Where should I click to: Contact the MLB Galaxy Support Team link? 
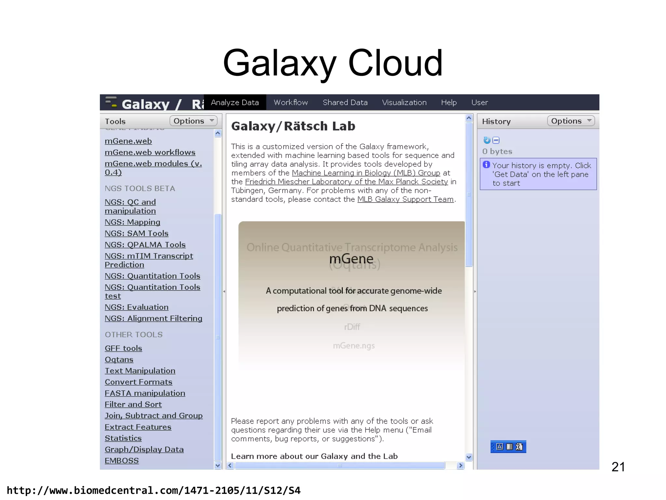click(x=406, y=199)
